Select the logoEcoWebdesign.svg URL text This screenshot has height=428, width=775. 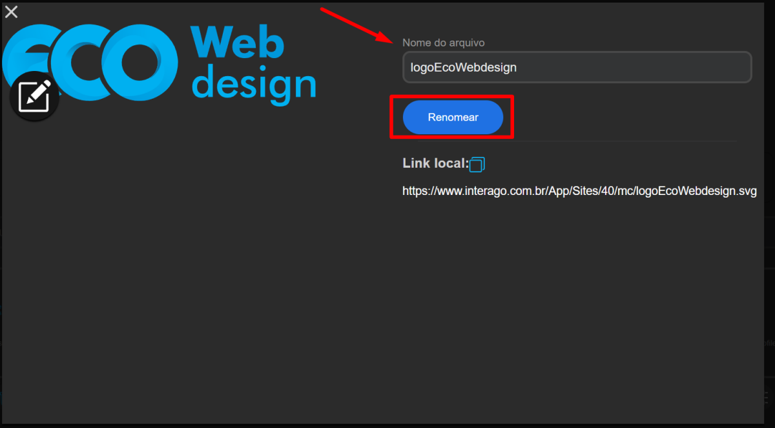579,192
